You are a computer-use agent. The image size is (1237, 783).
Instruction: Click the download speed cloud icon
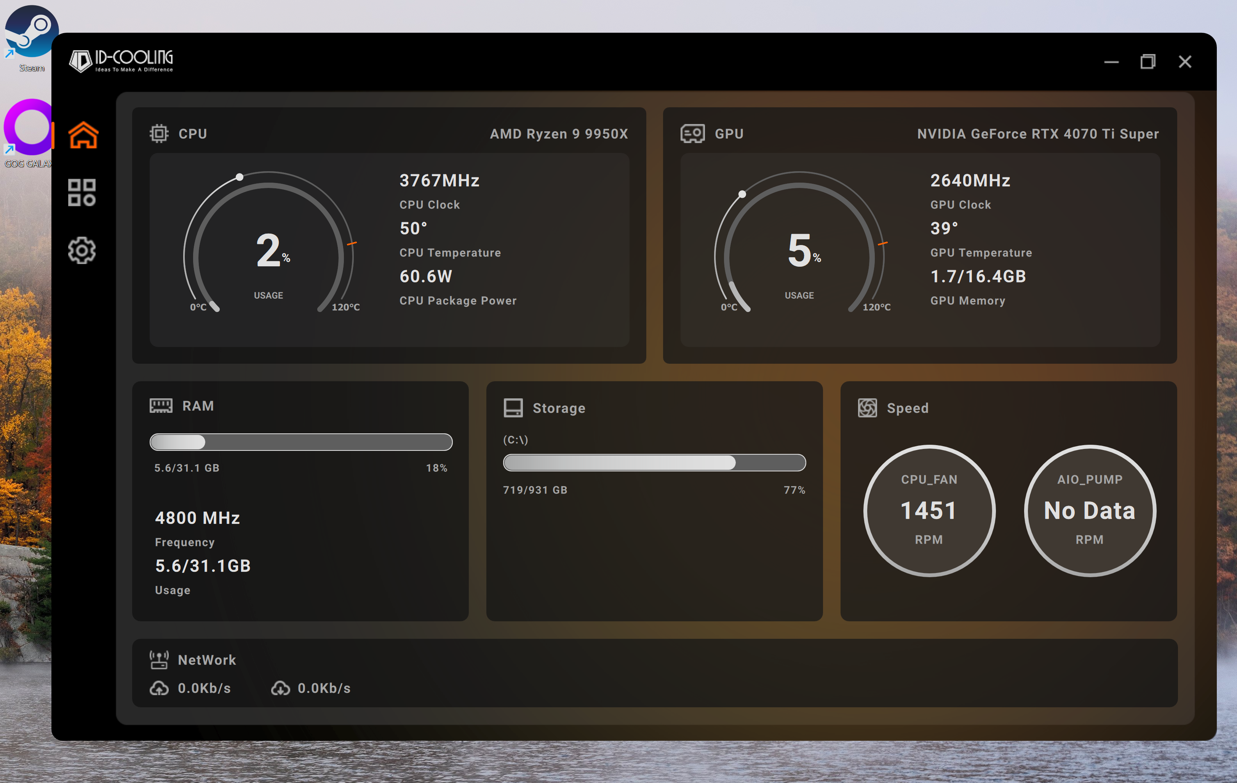click(x=280, y=688)
